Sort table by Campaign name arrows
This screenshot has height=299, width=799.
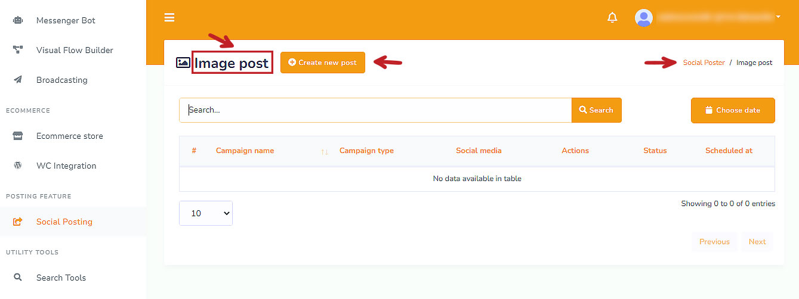(325, 151)
